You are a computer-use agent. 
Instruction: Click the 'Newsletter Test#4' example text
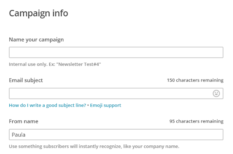pos(78,64)
